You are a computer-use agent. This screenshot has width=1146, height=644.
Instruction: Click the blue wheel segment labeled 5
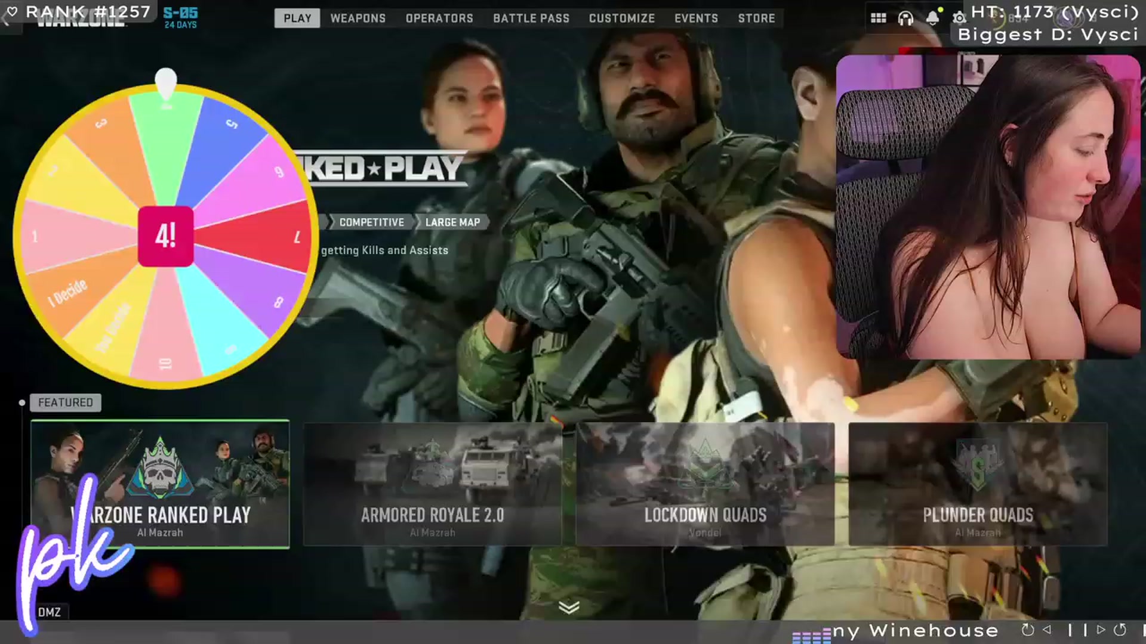coord(221,143)
